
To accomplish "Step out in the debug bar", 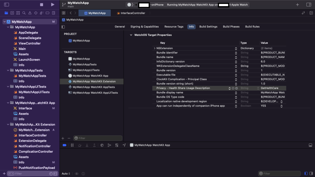I will point(94,145).
